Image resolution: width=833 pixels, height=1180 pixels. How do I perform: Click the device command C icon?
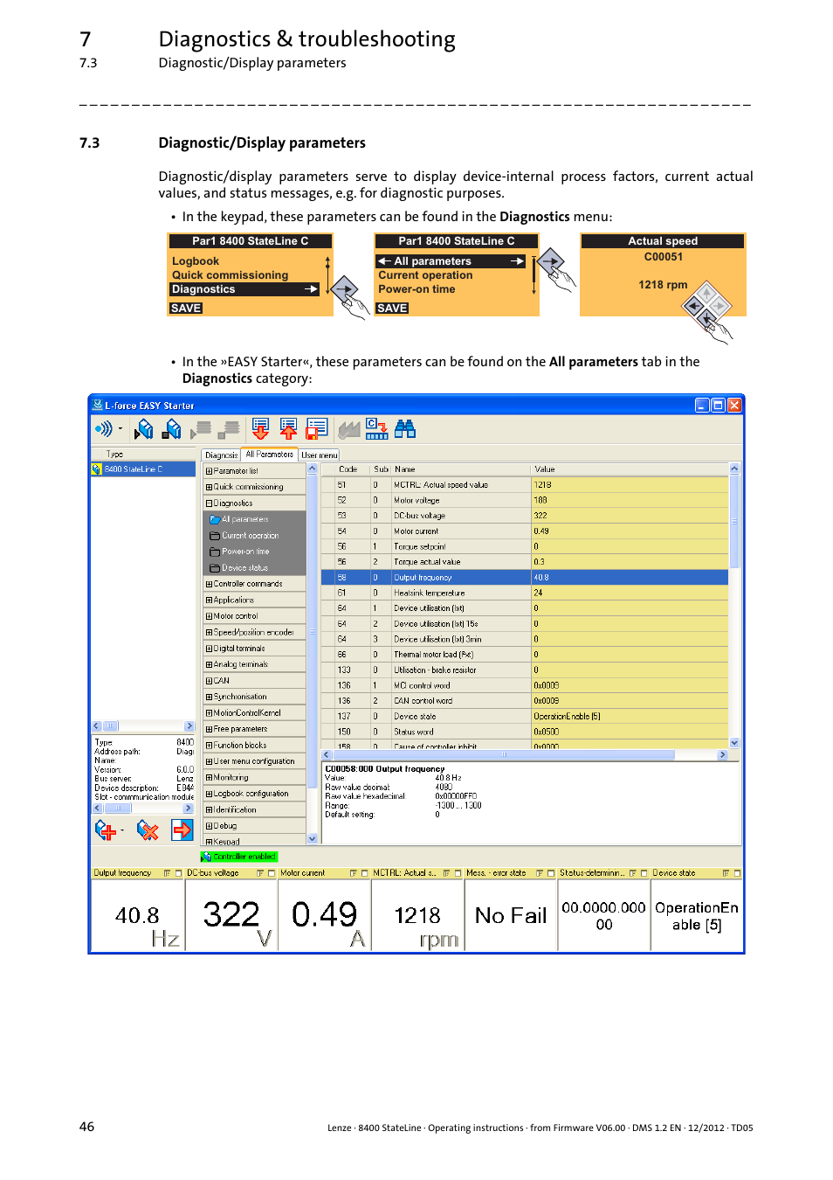pyautogui.click(x=376, y=428)
